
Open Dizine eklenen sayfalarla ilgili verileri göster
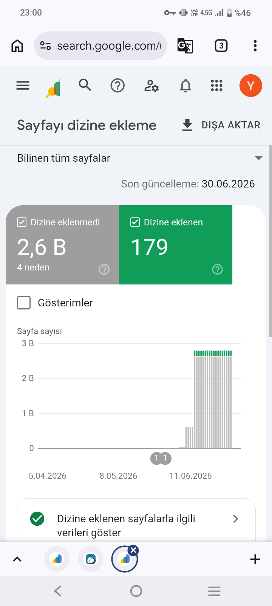[136, 525]
